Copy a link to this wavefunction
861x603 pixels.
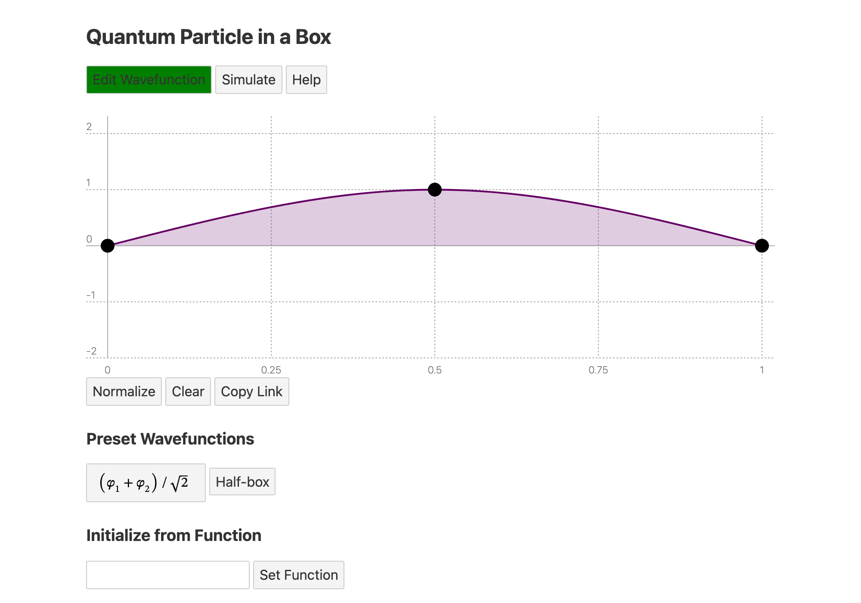251,392
